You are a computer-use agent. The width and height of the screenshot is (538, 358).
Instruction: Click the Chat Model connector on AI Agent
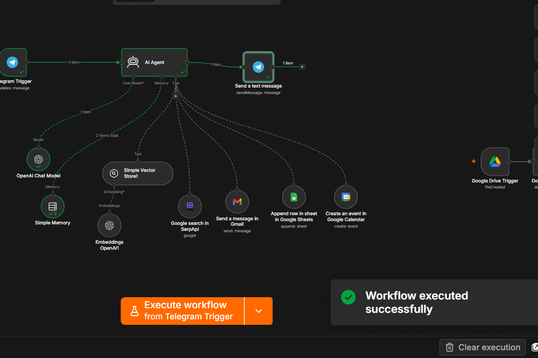[x=133, y=76]
